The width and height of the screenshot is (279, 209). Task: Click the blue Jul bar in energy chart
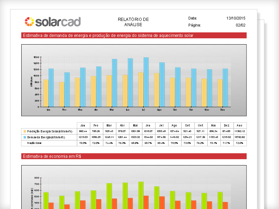[146, 82]
